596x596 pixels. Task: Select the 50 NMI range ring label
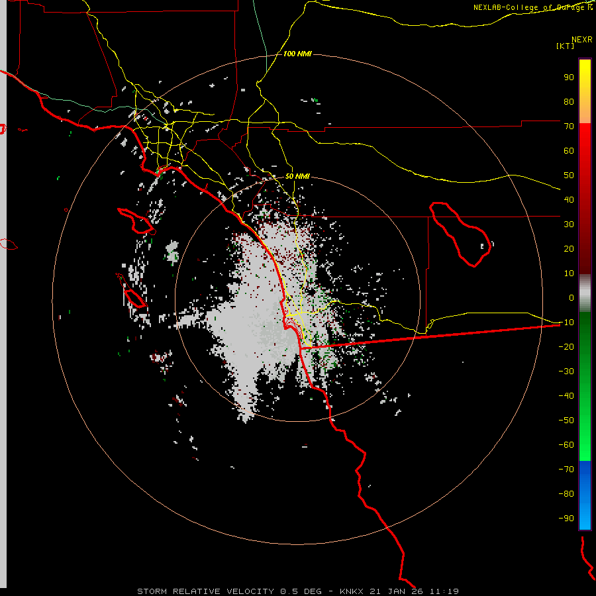click(297, 176)
